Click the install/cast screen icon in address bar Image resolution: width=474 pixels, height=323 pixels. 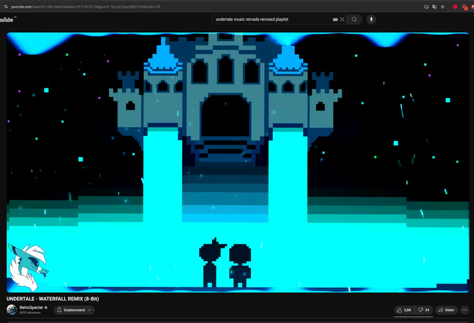click(426, 7)
